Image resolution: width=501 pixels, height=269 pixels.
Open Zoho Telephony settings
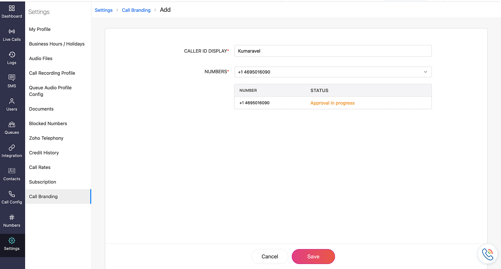46,138
